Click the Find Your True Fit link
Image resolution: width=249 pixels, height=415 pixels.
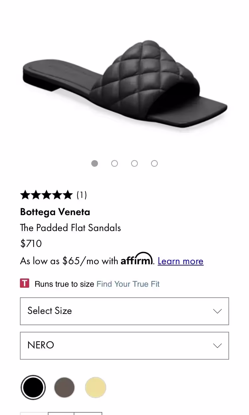(128, 284)
